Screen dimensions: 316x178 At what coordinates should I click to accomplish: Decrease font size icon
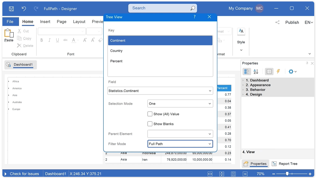tap(93, 40)
